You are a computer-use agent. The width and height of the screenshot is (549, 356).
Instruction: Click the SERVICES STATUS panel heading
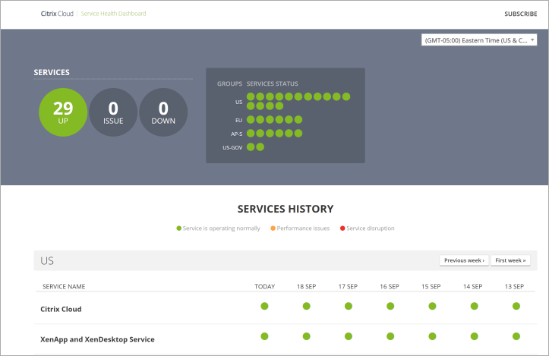tap(272, 83)
